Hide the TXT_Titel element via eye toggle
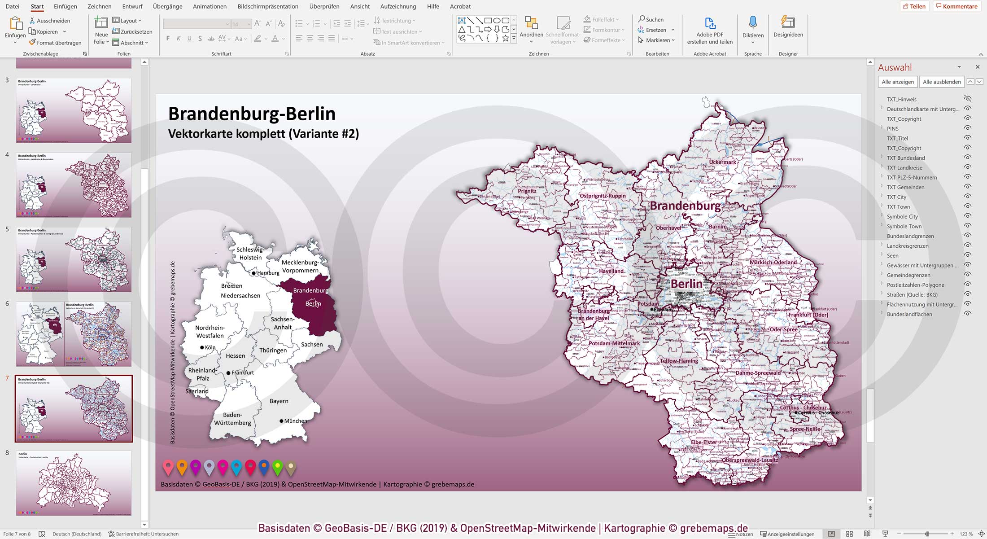This screenshot has width=987, height=539. (x=967, y=138)
